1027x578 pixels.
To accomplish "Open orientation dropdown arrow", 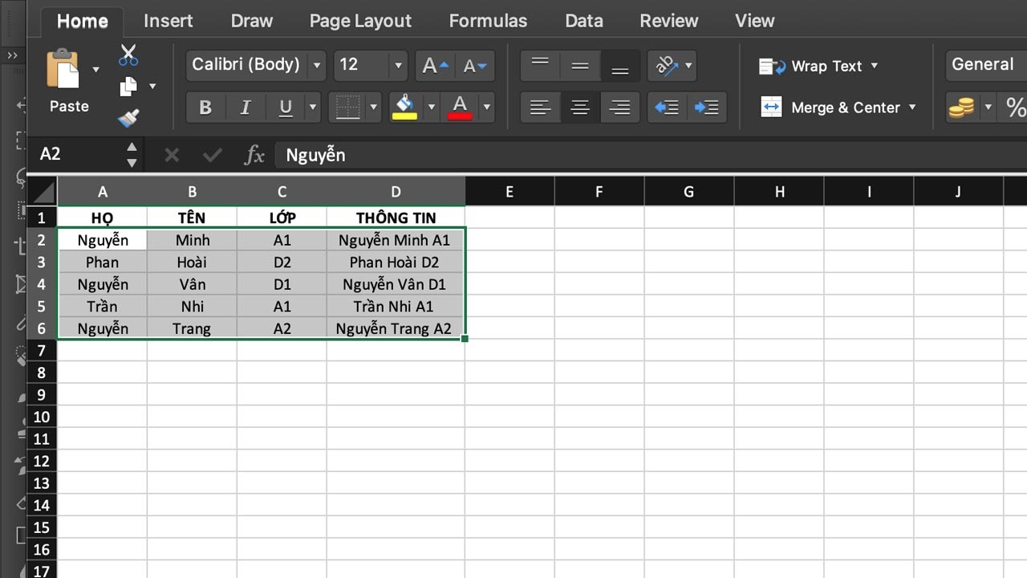I will coord(688,65).
